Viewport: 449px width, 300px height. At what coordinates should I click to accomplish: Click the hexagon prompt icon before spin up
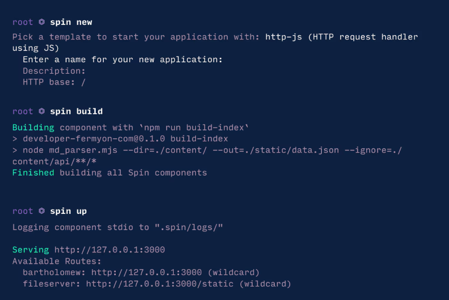42,211
